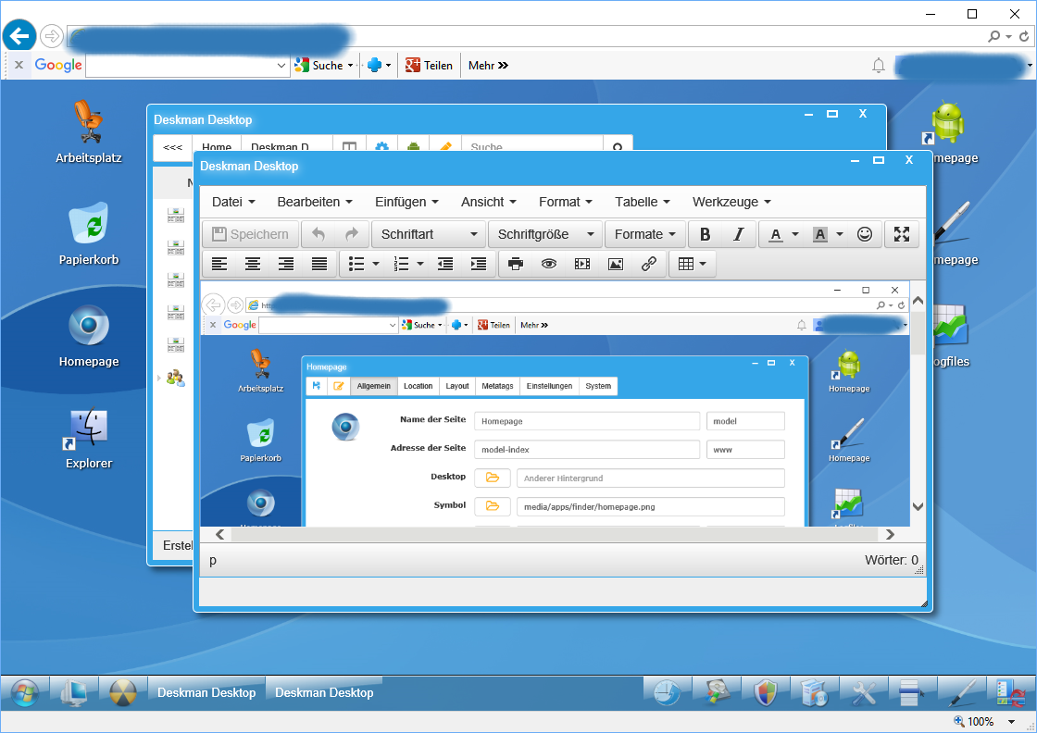Click the emoticon smiley icon
Image resolution: width=1037 pixels, height=733 pixels.
(x=865, y=234)
